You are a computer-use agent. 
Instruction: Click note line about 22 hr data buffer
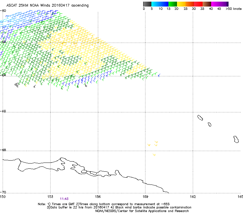(x=119, y=207)
